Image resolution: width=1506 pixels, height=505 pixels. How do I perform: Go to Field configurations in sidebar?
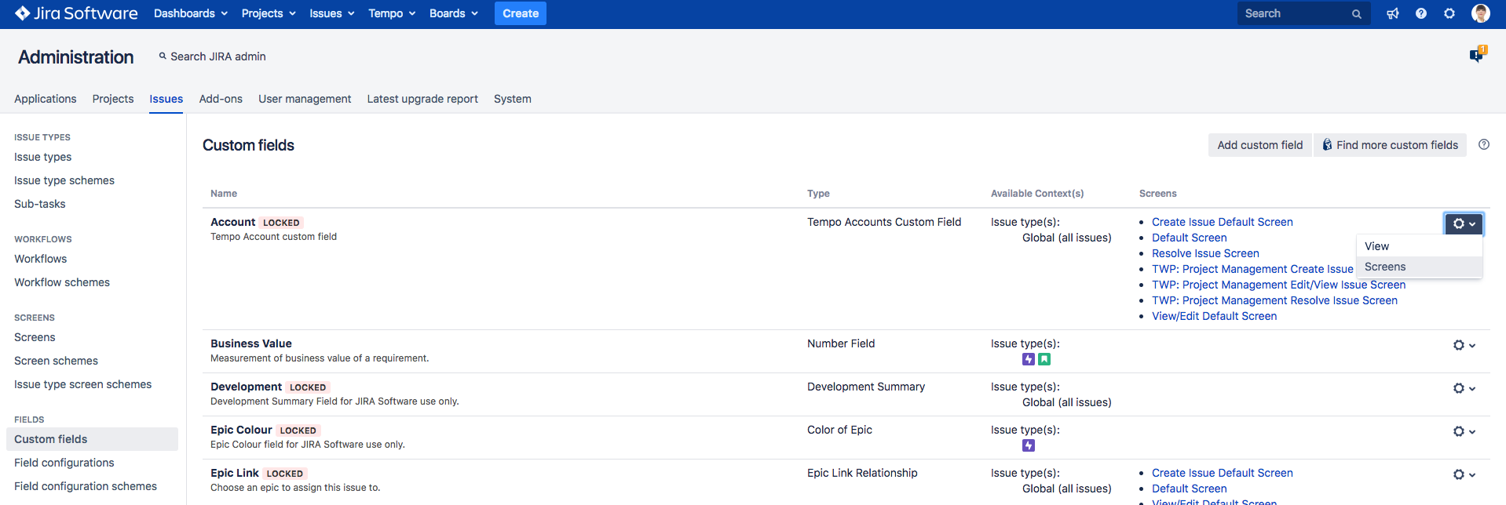[64, 463]
